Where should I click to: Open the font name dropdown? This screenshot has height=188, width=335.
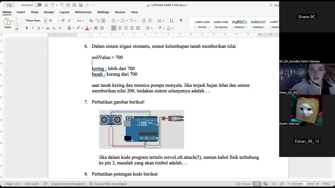pos(45,21)
